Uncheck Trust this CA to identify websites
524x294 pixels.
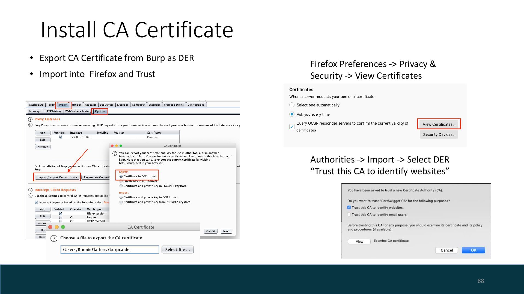(349, 207)
